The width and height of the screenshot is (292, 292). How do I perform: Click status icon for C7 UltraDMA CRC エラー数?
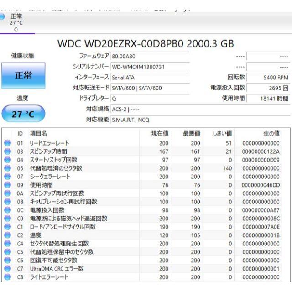click(8, 269)
